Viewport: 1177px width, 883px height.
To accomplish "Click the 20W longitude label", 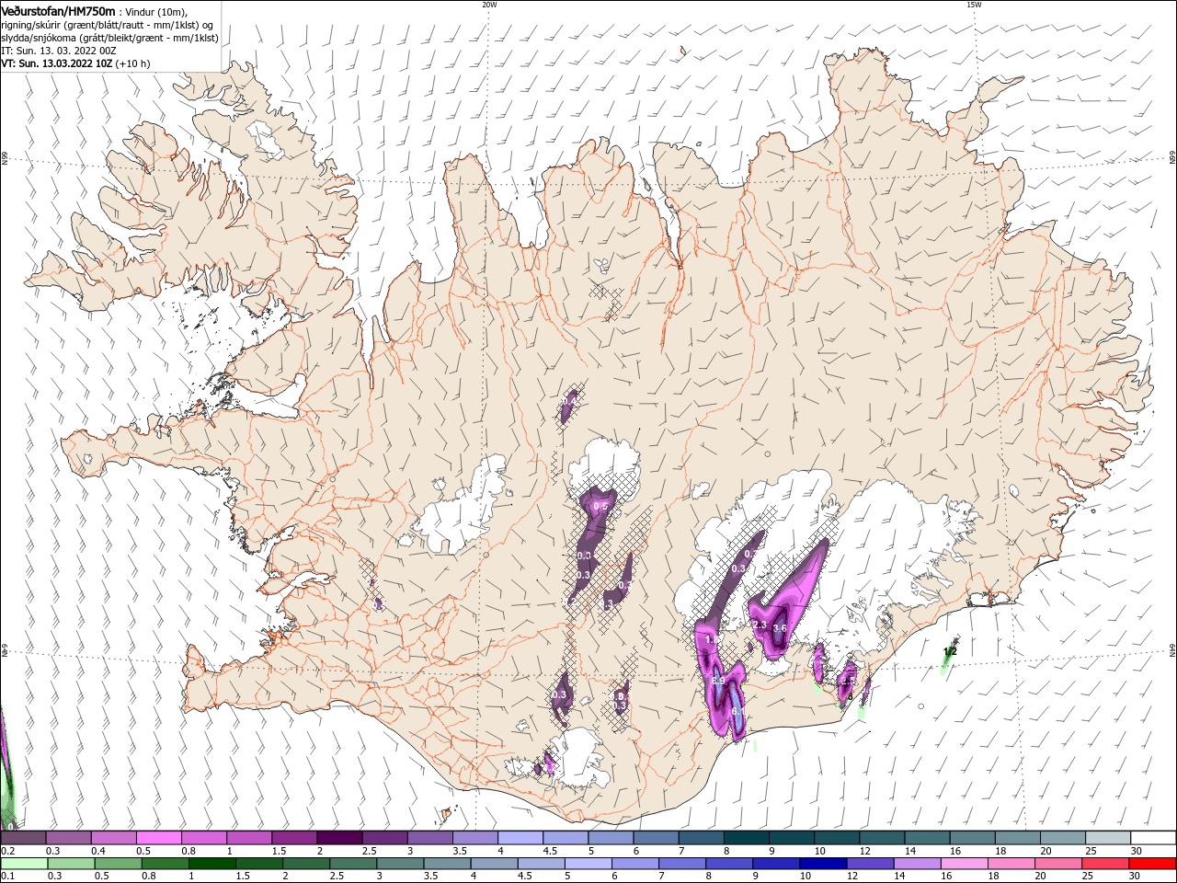I will point(489,5).
